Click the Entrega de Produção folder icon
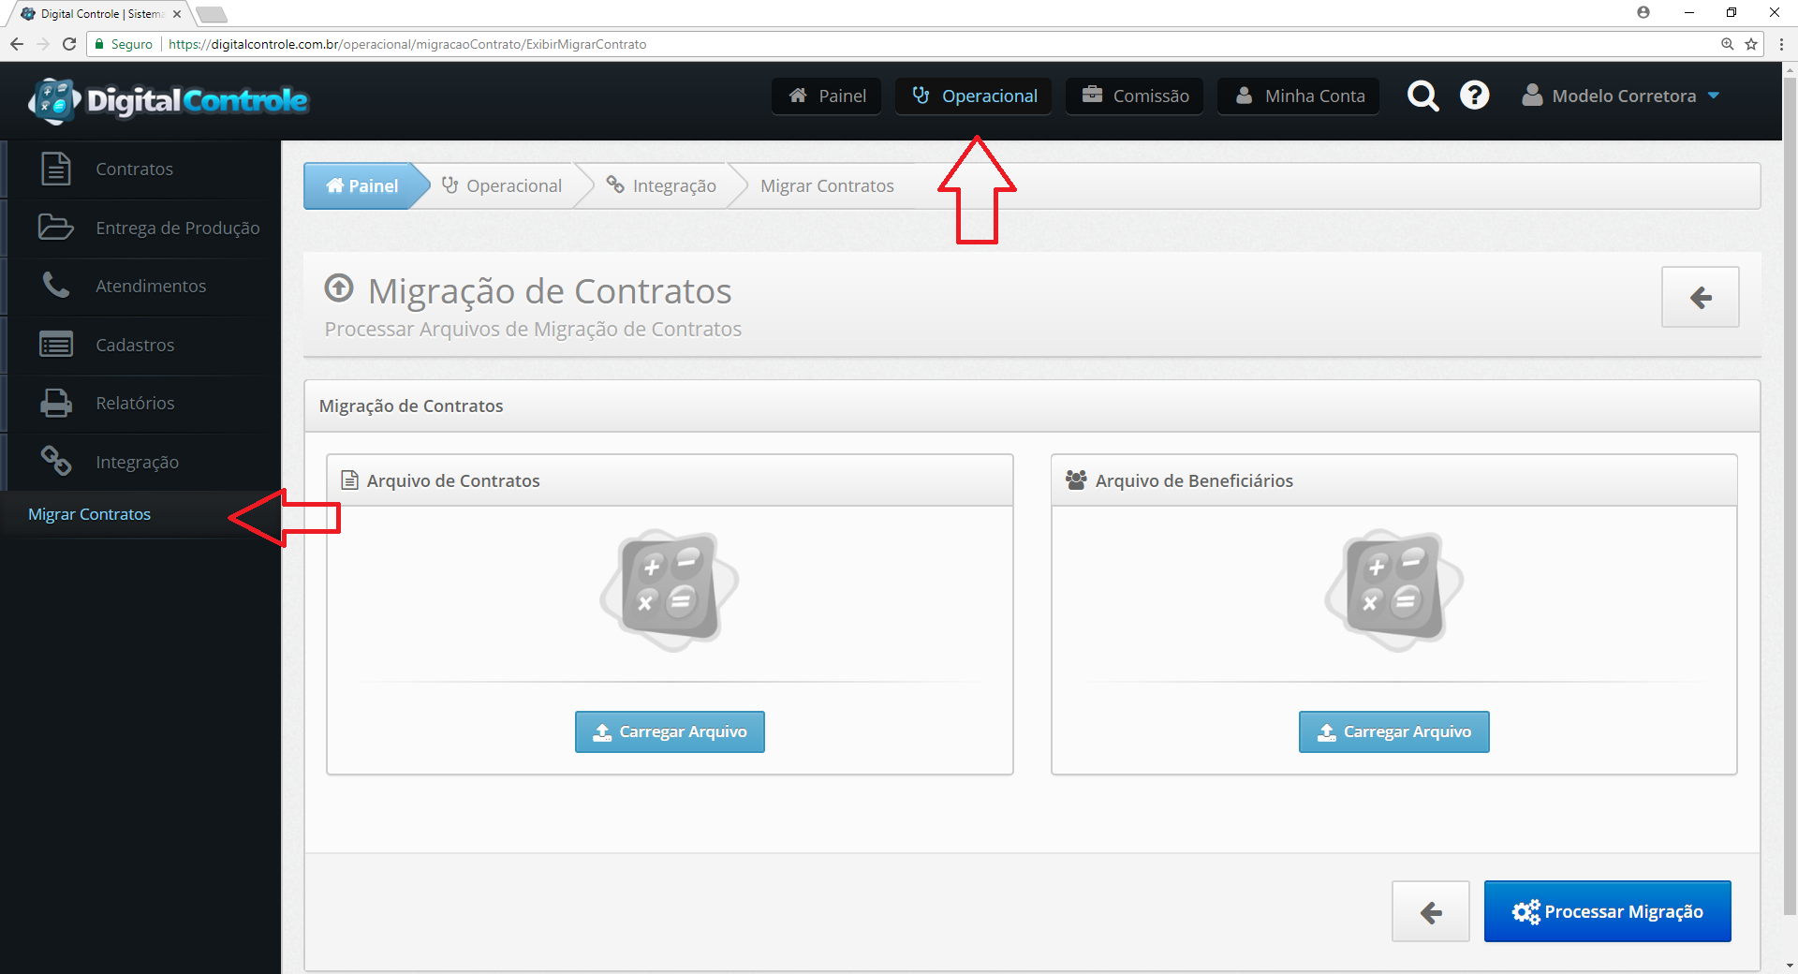The image size is (1798, 974). tap(56, 228)
